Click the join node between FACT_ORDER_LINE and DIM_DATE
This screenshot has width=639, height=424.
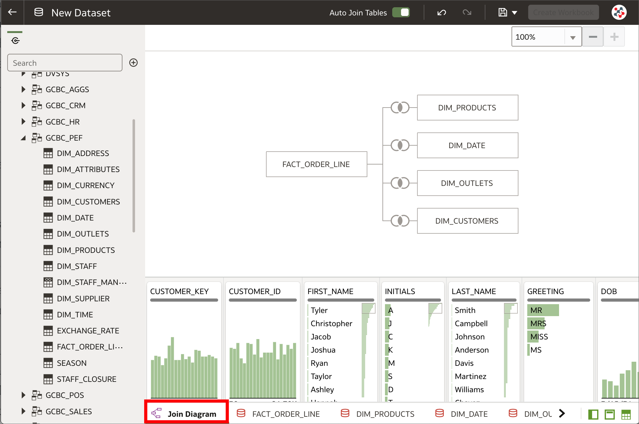(399, 145)
